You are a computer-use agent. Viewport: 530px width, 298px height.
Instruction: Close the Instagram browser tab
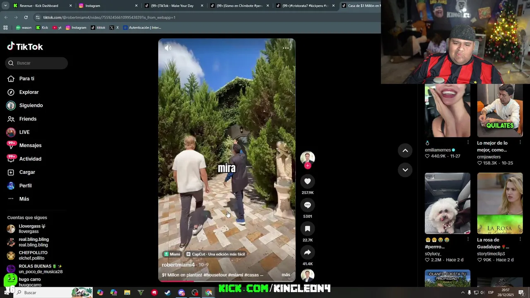(136, 6)
